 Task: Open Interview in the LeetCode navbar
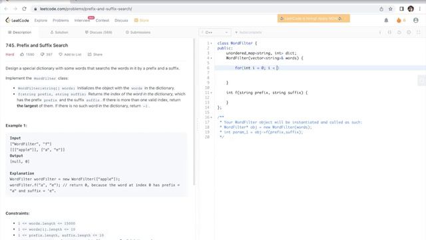(82, 21)
